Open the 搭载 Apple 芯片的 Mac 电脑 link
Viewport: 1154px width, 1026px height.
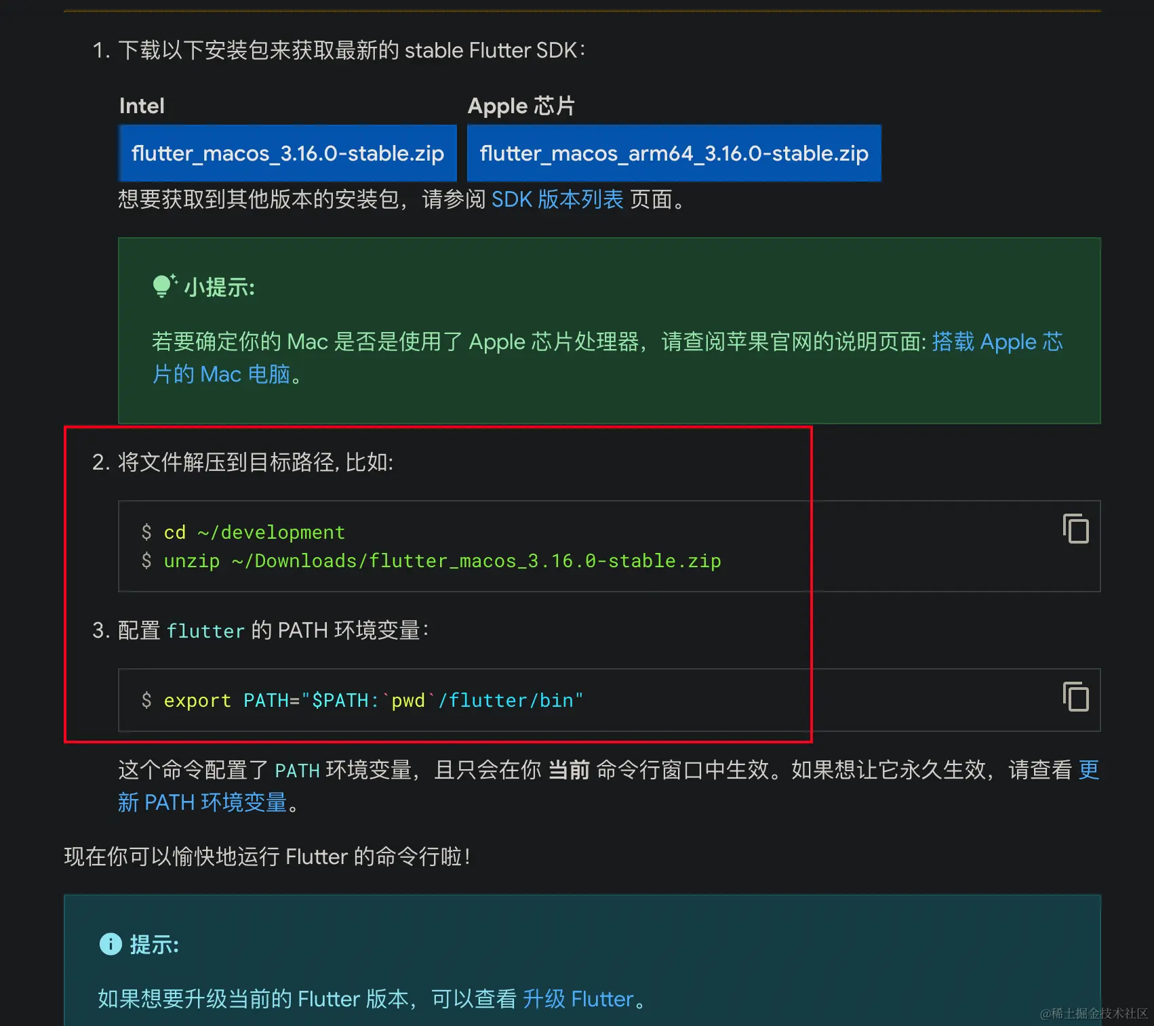tap(997, 342)
